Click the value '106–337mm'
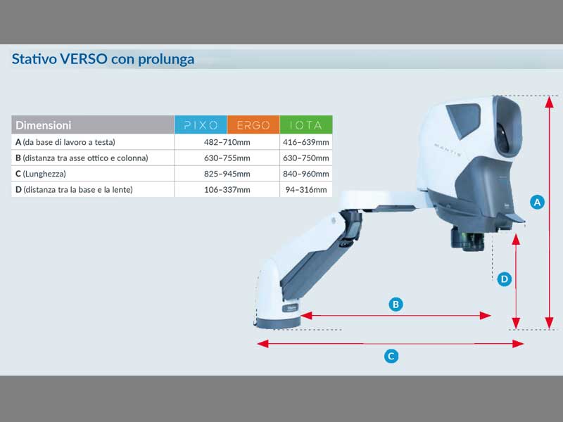Image resolution: width=563 pixels, height=422 pixels. [227, 189]
